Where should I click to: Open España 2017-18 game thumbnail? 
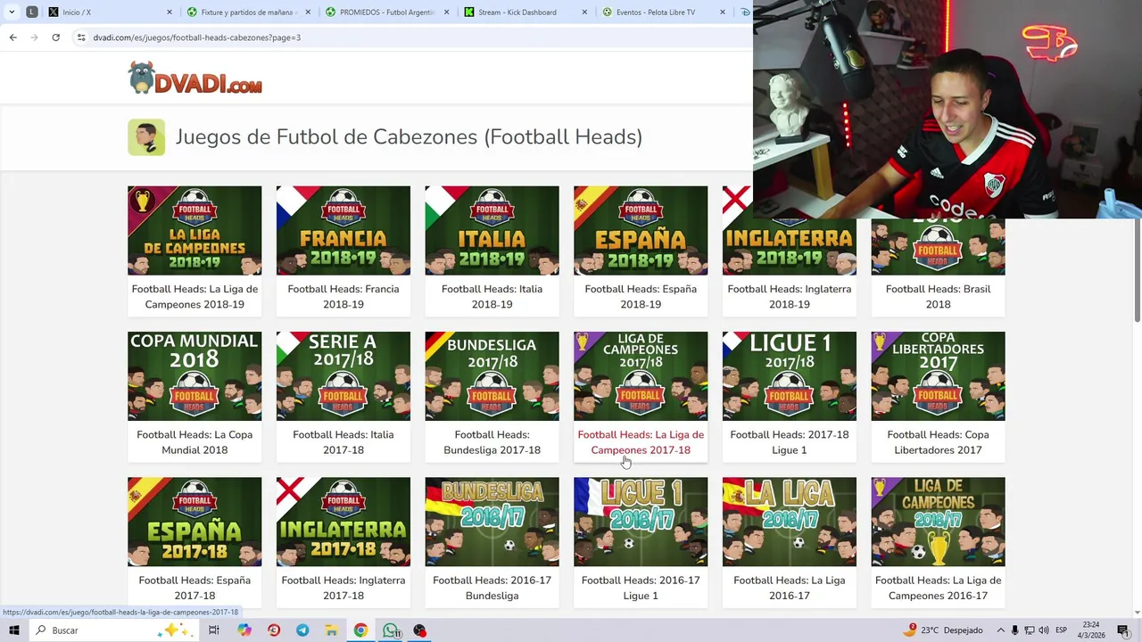point(194,522)
